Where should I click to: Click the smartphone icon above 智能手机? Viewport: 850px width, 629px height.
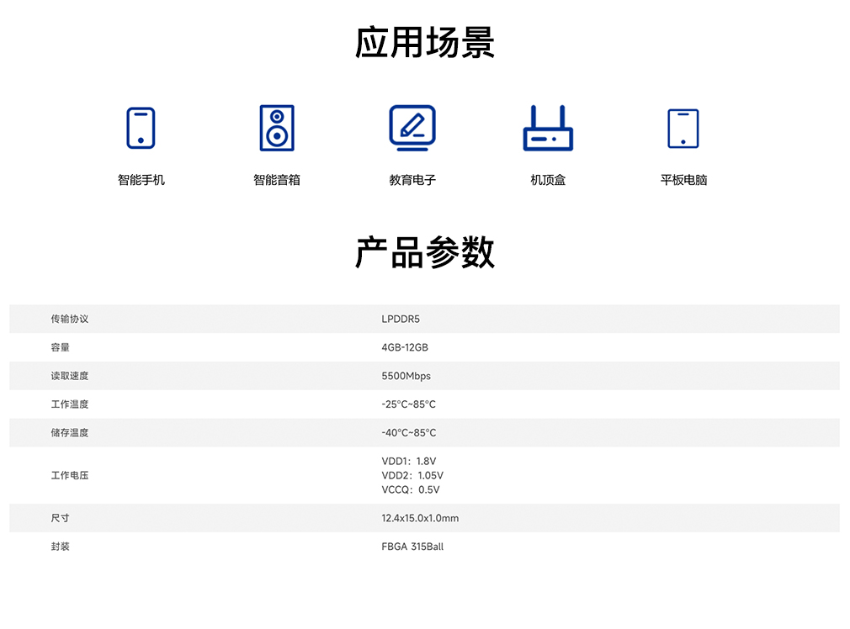click(x=141, y=128)
